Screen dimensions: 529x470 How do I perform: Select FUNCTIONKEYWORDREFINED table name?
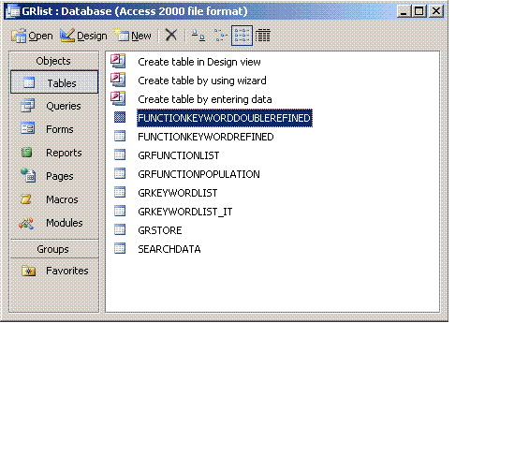click(205, 137)
